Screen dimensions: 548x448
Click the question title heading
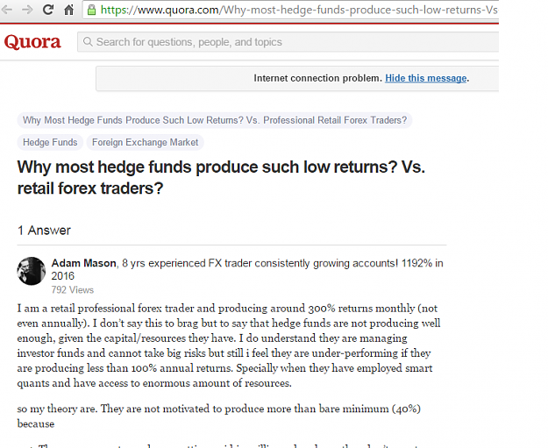(221, 177)
